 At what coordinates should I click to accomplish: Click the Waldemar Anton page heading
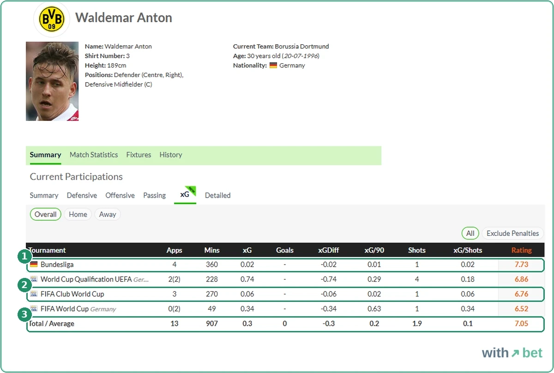coord(124,18)
